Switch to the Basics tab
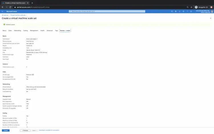Screen dimensions: 214x134 [x=4, y=30]
